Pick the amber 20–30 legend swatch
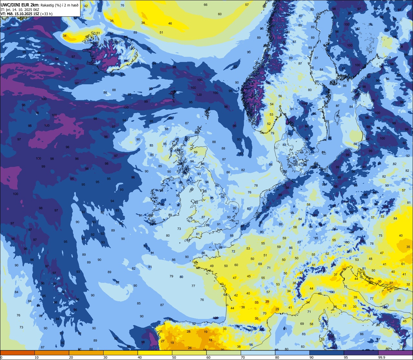Image resolution: width=413 pixels, height=360 pixels. (x=86, y=353)
